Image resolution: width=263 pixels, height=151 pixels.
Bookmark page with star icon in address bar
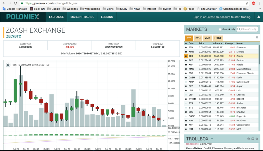247,3
